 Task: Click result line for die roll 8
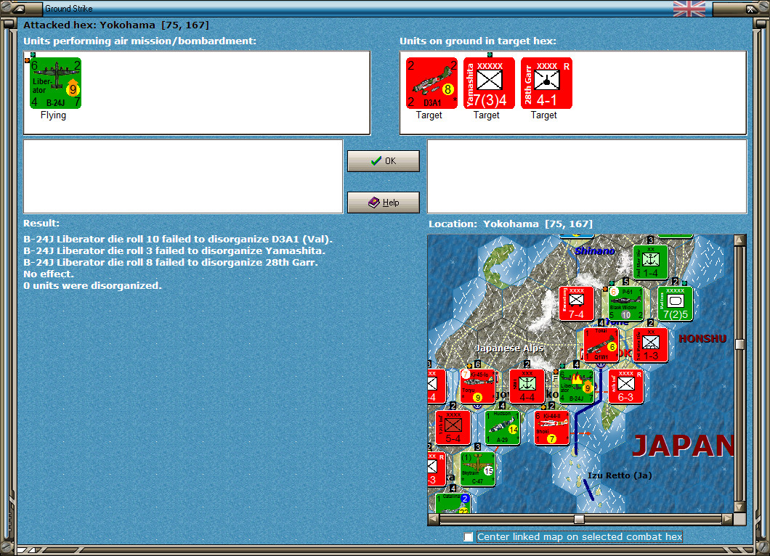[171, 263]
